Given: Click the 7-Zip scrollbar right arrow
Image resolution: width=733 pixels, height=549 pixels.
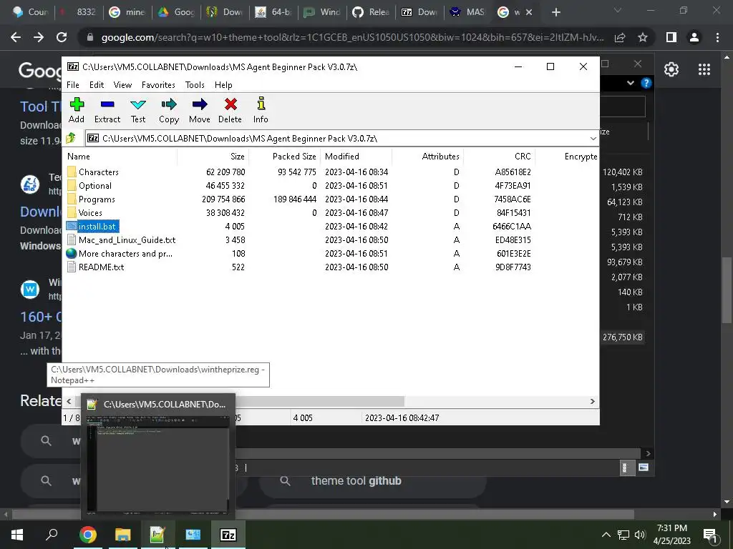Looking at the screenshot, I should pyautogui.click(x=592, y=402).
